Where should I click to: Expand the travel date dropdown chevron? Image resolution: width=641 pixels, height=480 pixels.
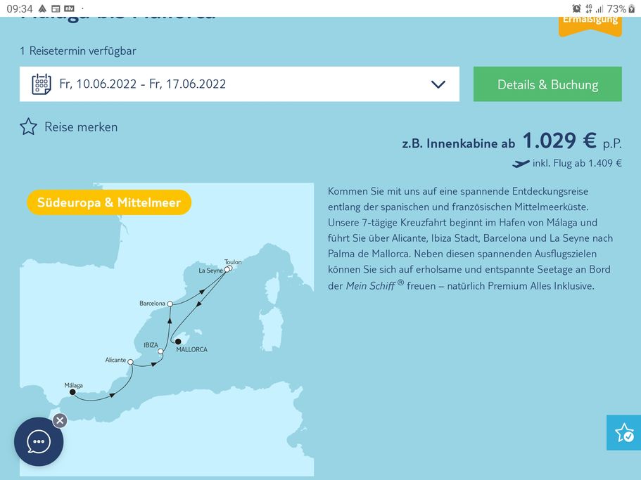pyautogui.click(x=438, y=84)
